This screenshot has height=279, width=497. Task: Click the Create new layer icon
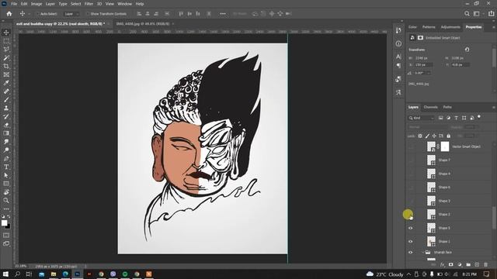tap(477, 264)
